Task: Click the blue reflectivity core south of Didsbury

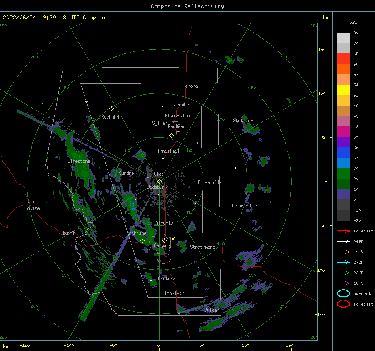Action: click(x=132, y=205)
